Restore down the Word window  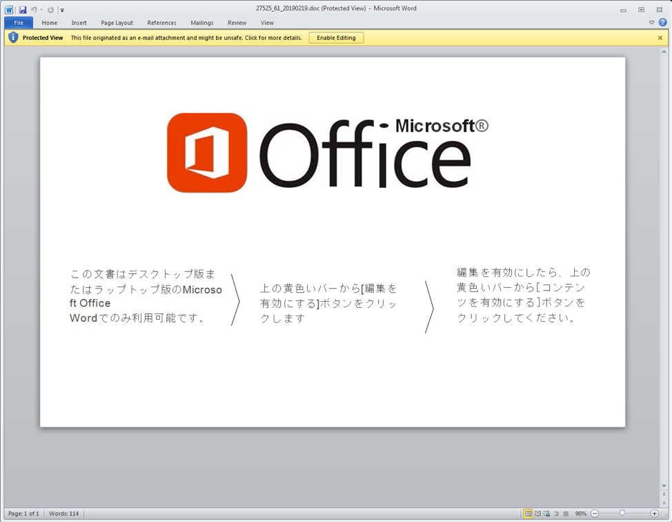[x=641, y=10]
